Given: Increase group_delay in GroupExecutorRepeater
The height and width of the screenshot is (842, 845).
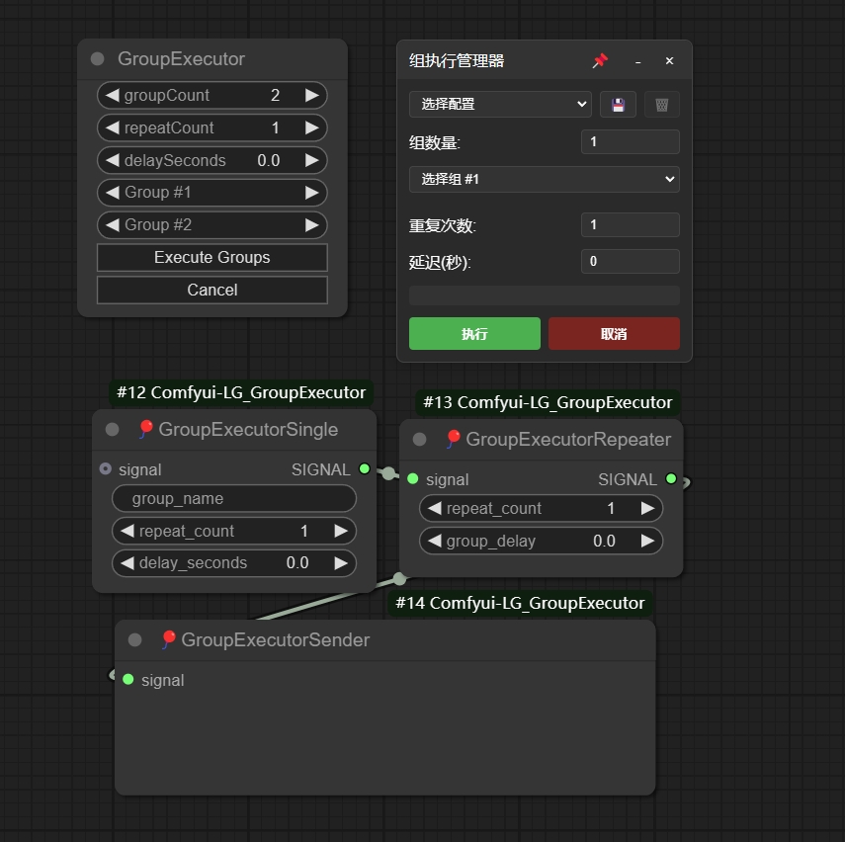Looking at the screenshot, I should pos(647,541).
